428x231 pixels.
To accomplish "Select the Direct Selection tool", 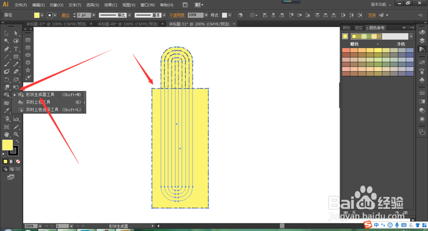I will (16, 33).
